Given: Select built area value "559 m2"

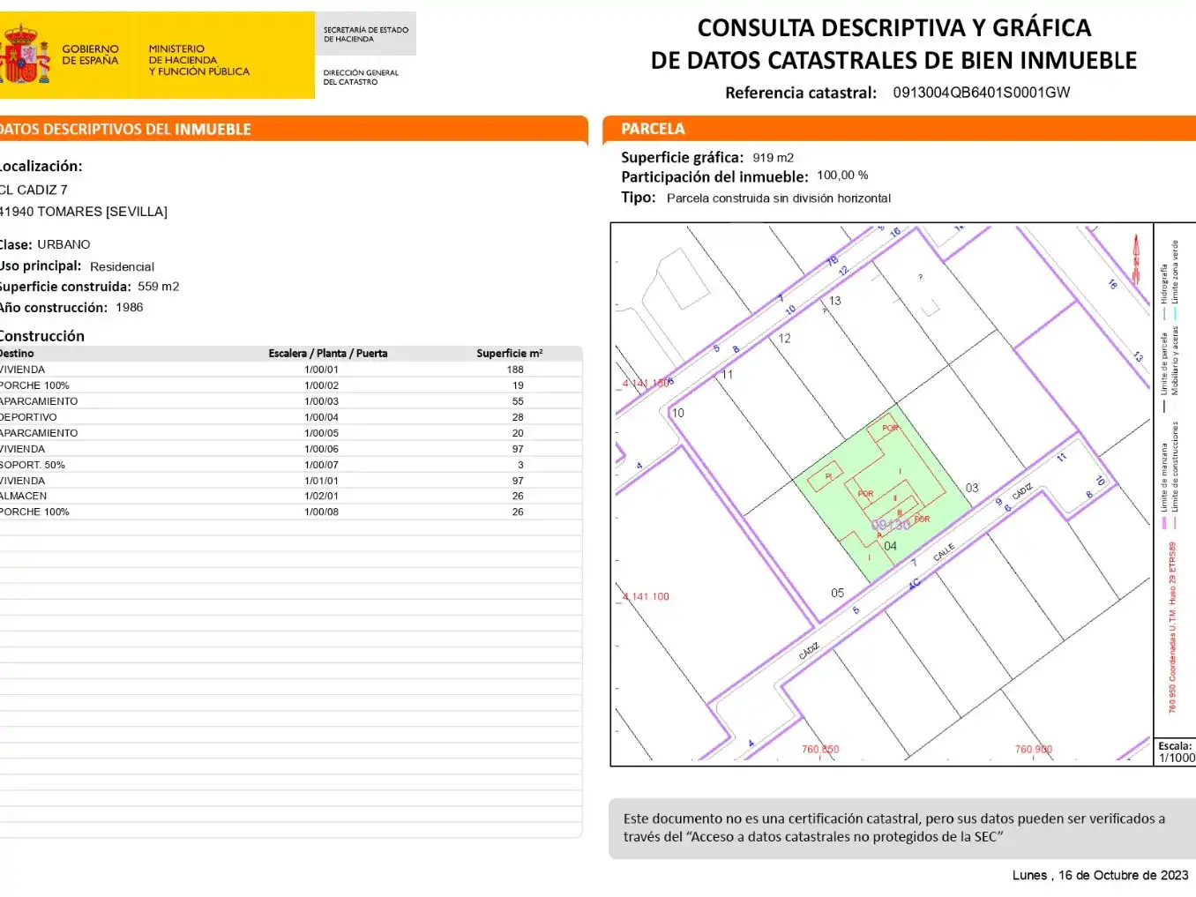Looking at the screenshot, I should [159, 287].
